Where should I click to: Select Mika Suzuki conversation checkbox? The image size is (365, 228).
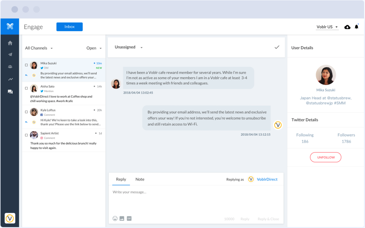tap(27, 65)
